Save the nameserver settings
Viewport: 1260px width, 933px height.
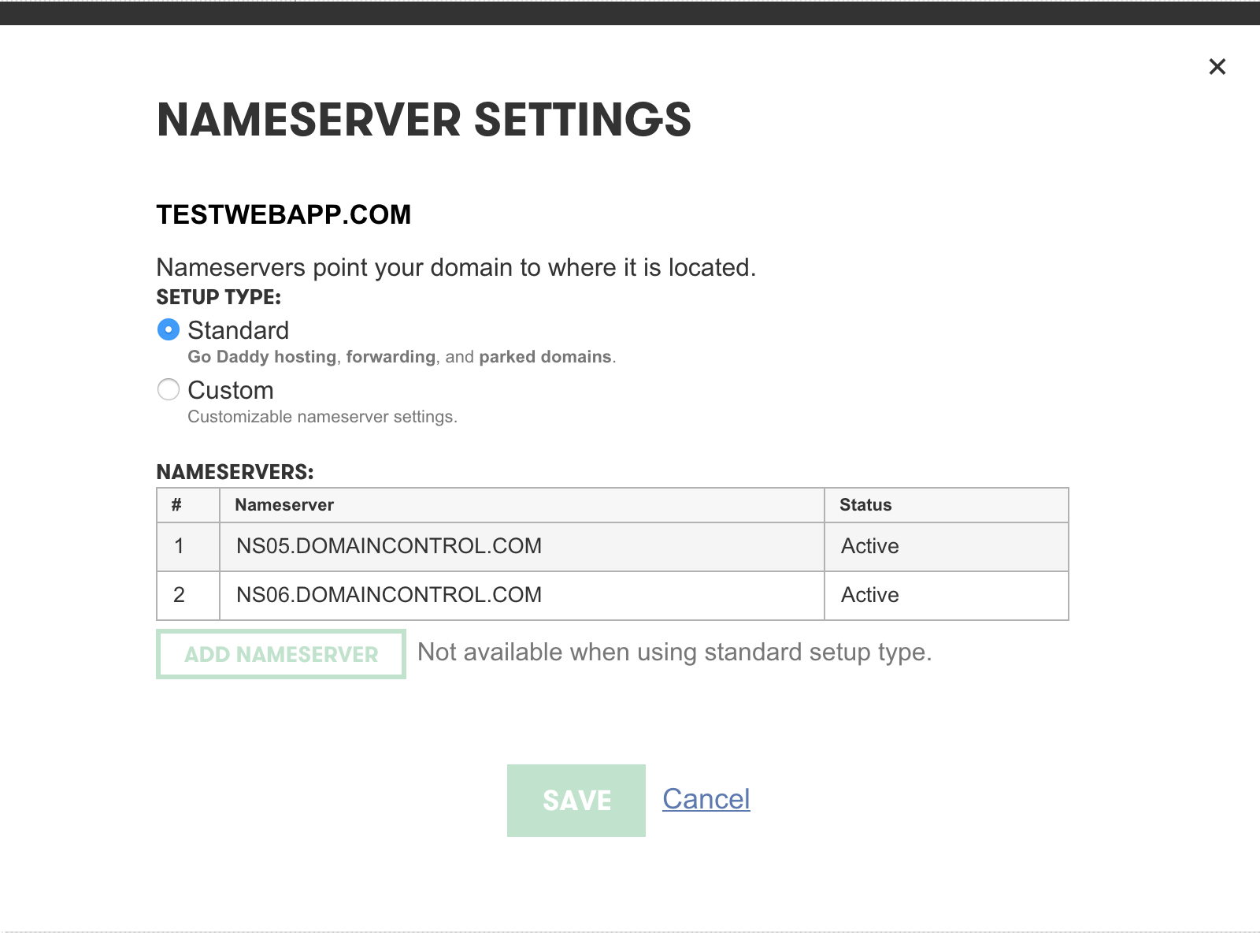[x=576, y=800]
